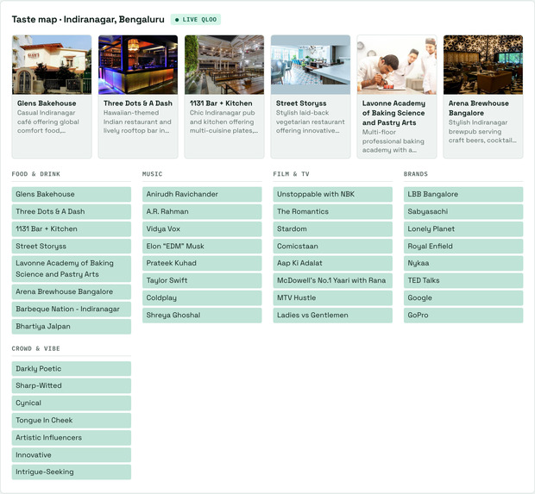Open the Street Storyss card photo
Image resolution: width=535 pixels, height=494 pixels.
[x=311, y=65]
